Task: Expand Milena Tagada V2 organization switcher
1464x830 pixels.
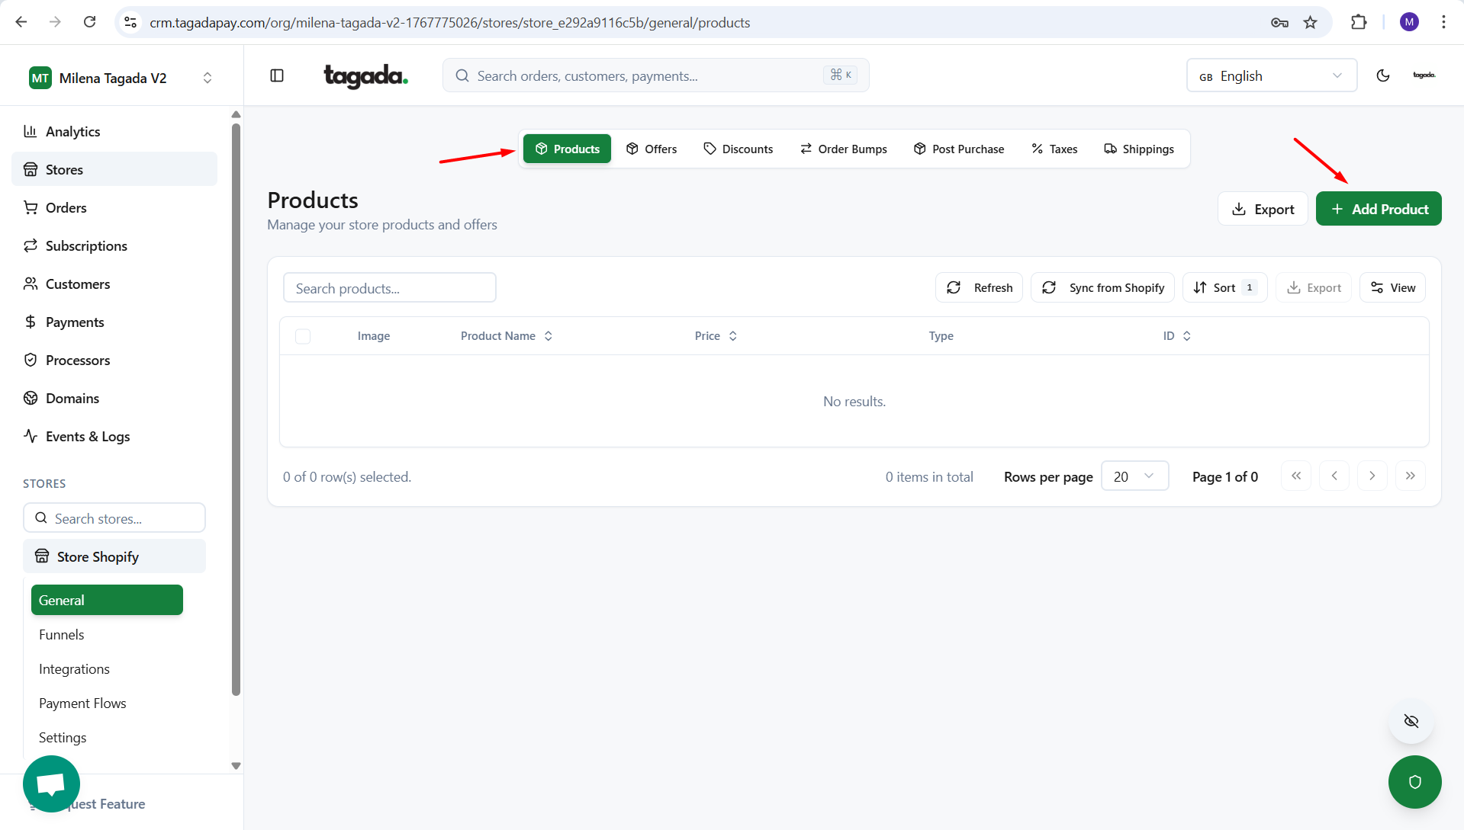Action: click(x=121, y=78)
